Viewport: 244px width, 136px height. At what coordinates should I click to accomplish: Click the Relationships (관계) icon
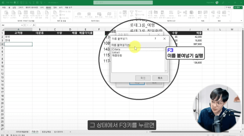pyautogui.click(x=185, y=14)
